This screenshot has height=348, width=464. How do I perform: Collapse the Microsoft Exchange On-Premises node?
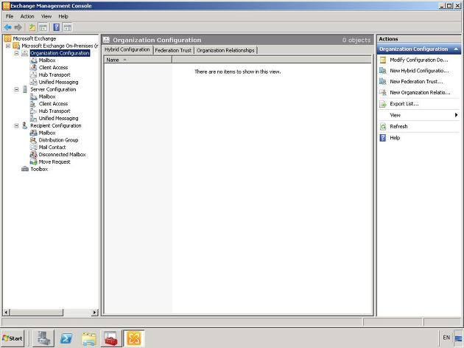(8, 46)
